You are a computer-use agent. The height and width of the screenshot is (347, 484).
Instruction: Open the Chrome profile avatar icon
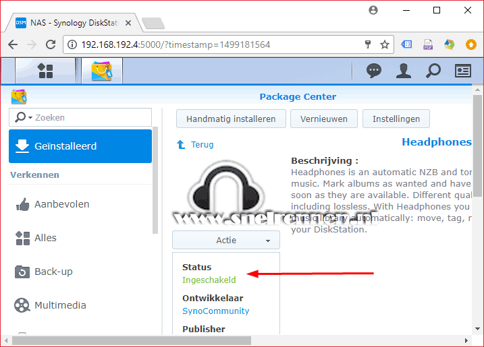coord(373,10)
